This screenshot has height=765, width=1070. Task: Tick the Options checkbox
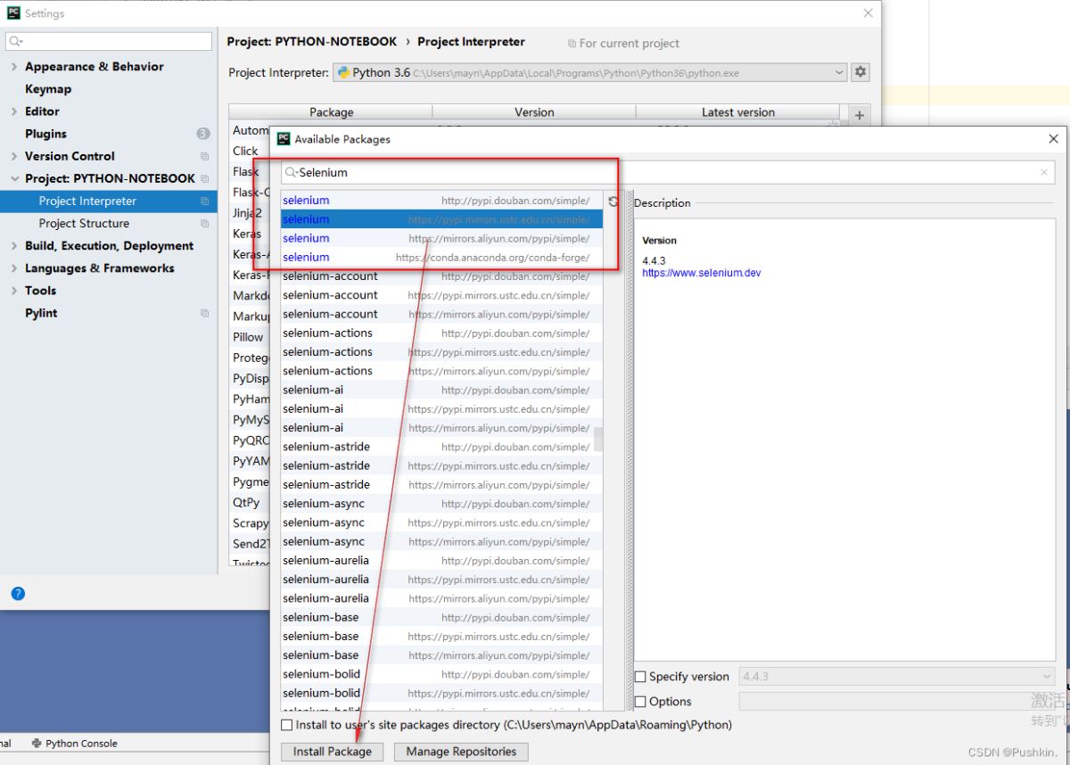[640, 702]
